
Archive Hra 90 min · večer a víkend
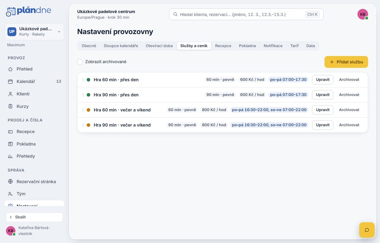(349, 125)
